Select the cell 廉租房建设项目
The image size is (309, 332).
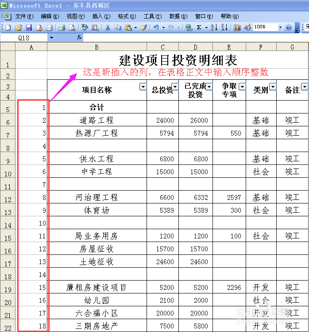(x=97, y=287)
